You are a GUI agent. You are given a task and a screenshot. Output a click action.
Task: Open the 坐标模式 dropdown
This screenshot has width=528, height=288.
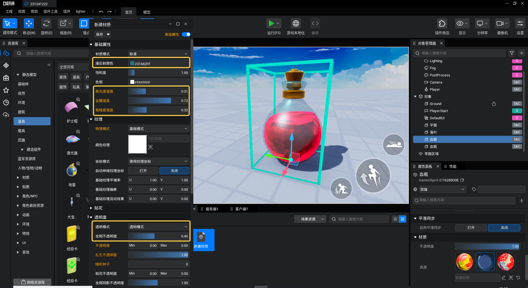pyautogui.click(x=159, y=161)
